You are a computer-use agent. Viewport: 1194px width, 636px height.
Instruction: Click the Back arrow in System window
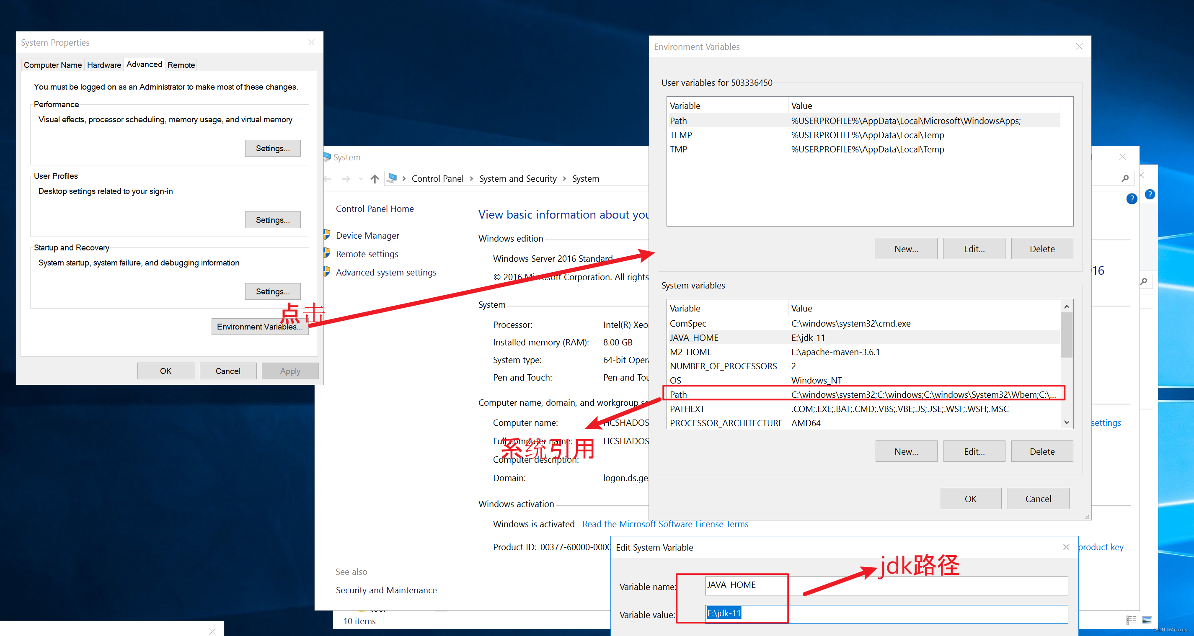click(x=328, y=179)
